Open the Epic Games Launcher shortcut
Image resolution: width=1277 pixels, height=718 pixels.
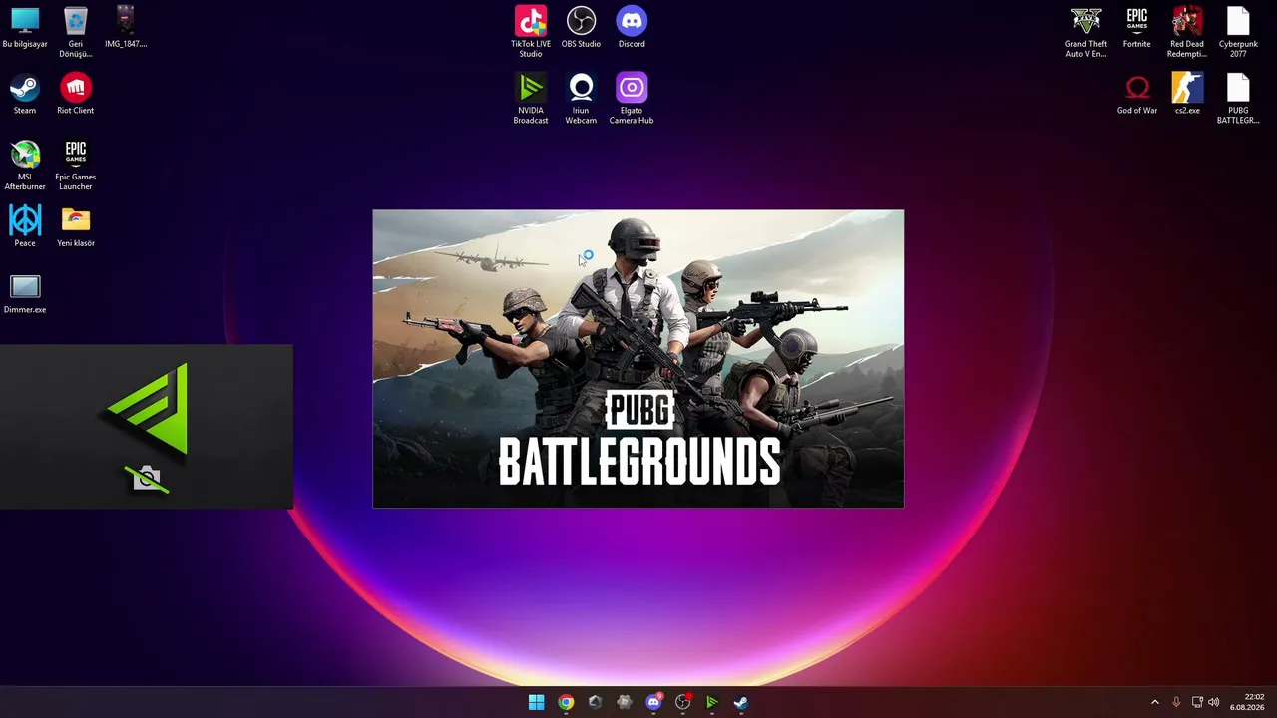(x=75, y=165)
